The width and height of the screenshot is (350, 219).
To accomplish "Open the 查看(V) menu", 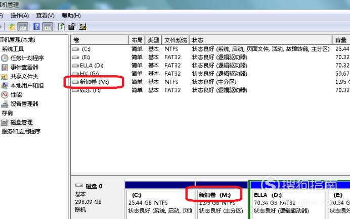I will pos(46,15).
